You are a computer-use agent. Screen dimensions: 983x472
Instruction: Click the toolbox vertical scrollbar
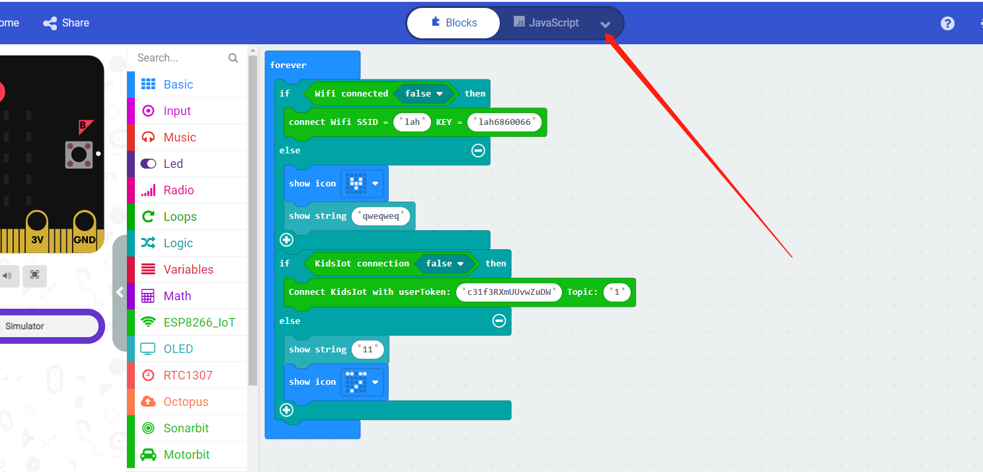253,218
